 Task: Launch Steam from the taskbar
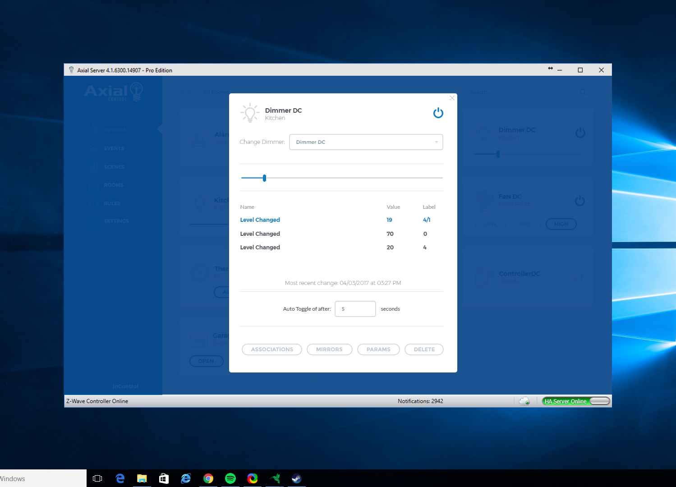pos(296,478)
